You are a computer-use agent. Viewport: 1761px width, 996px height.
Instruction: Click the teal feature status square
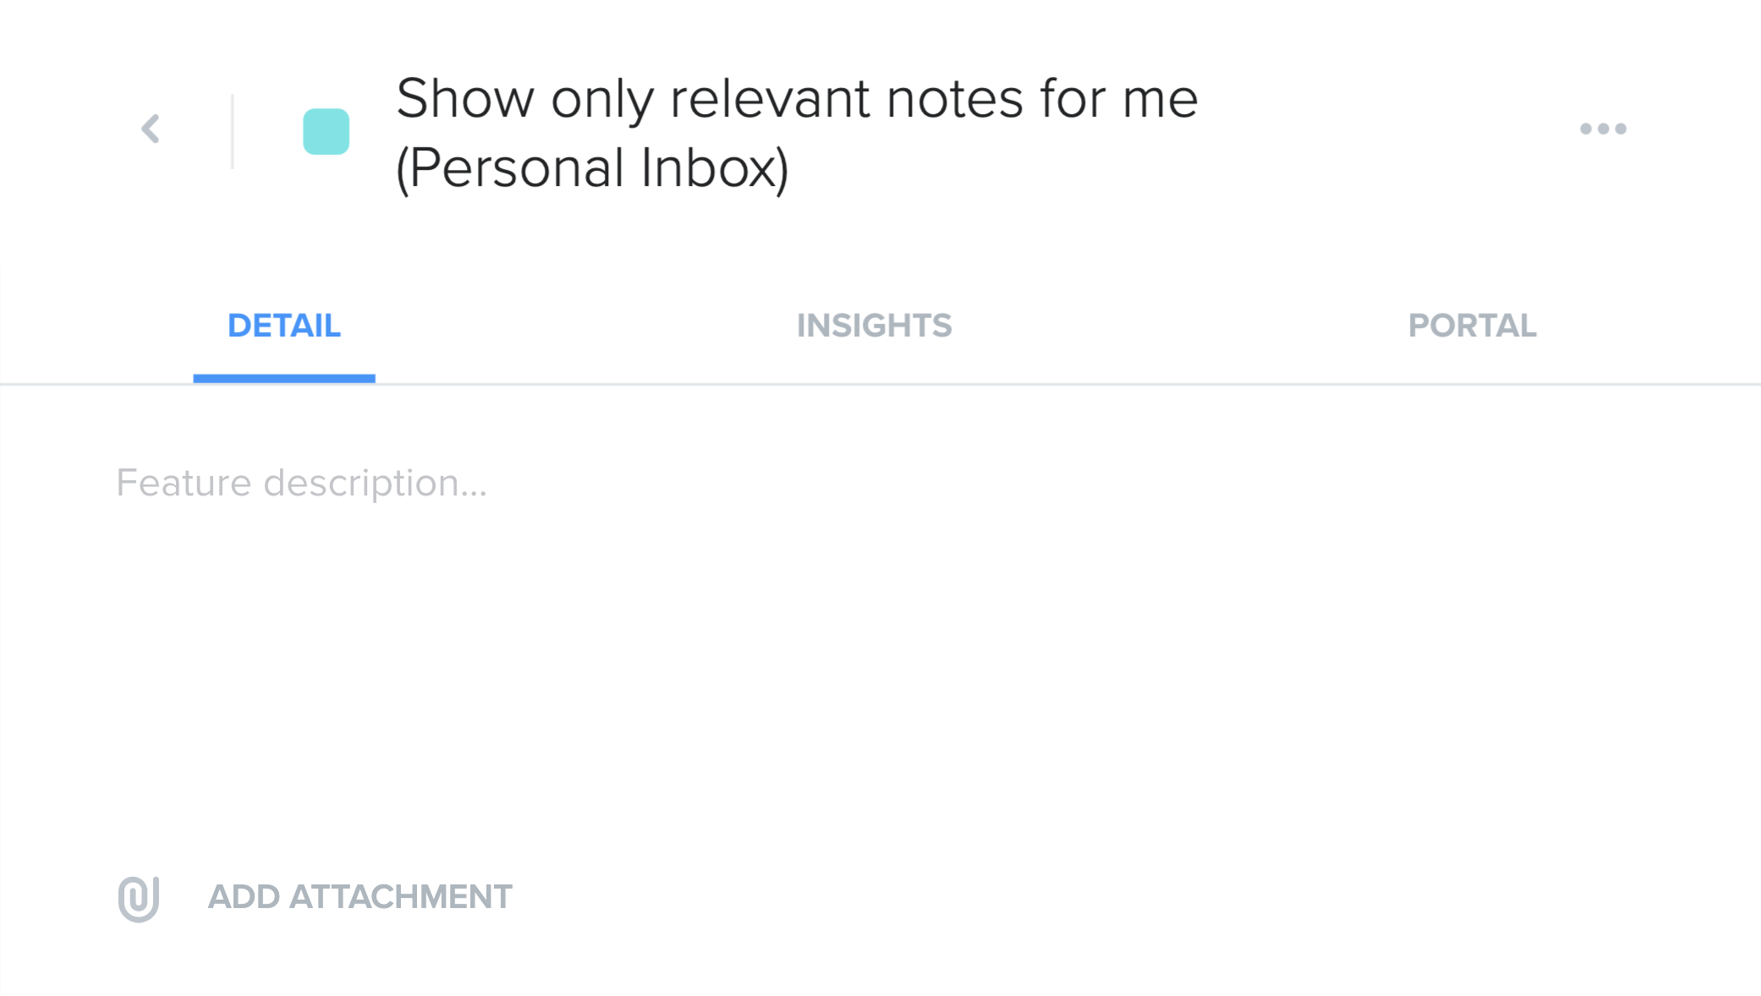click(326, 132)
